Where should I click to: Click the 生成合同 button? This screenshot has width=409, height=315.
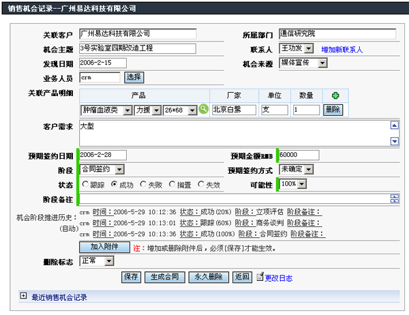pos(164,277)
